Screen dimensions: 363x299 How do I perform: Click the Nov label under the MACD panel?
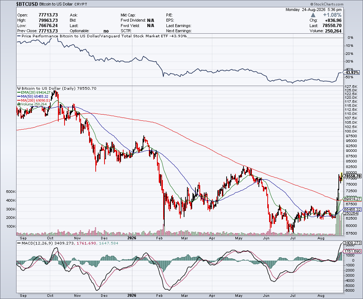point(77,296)
